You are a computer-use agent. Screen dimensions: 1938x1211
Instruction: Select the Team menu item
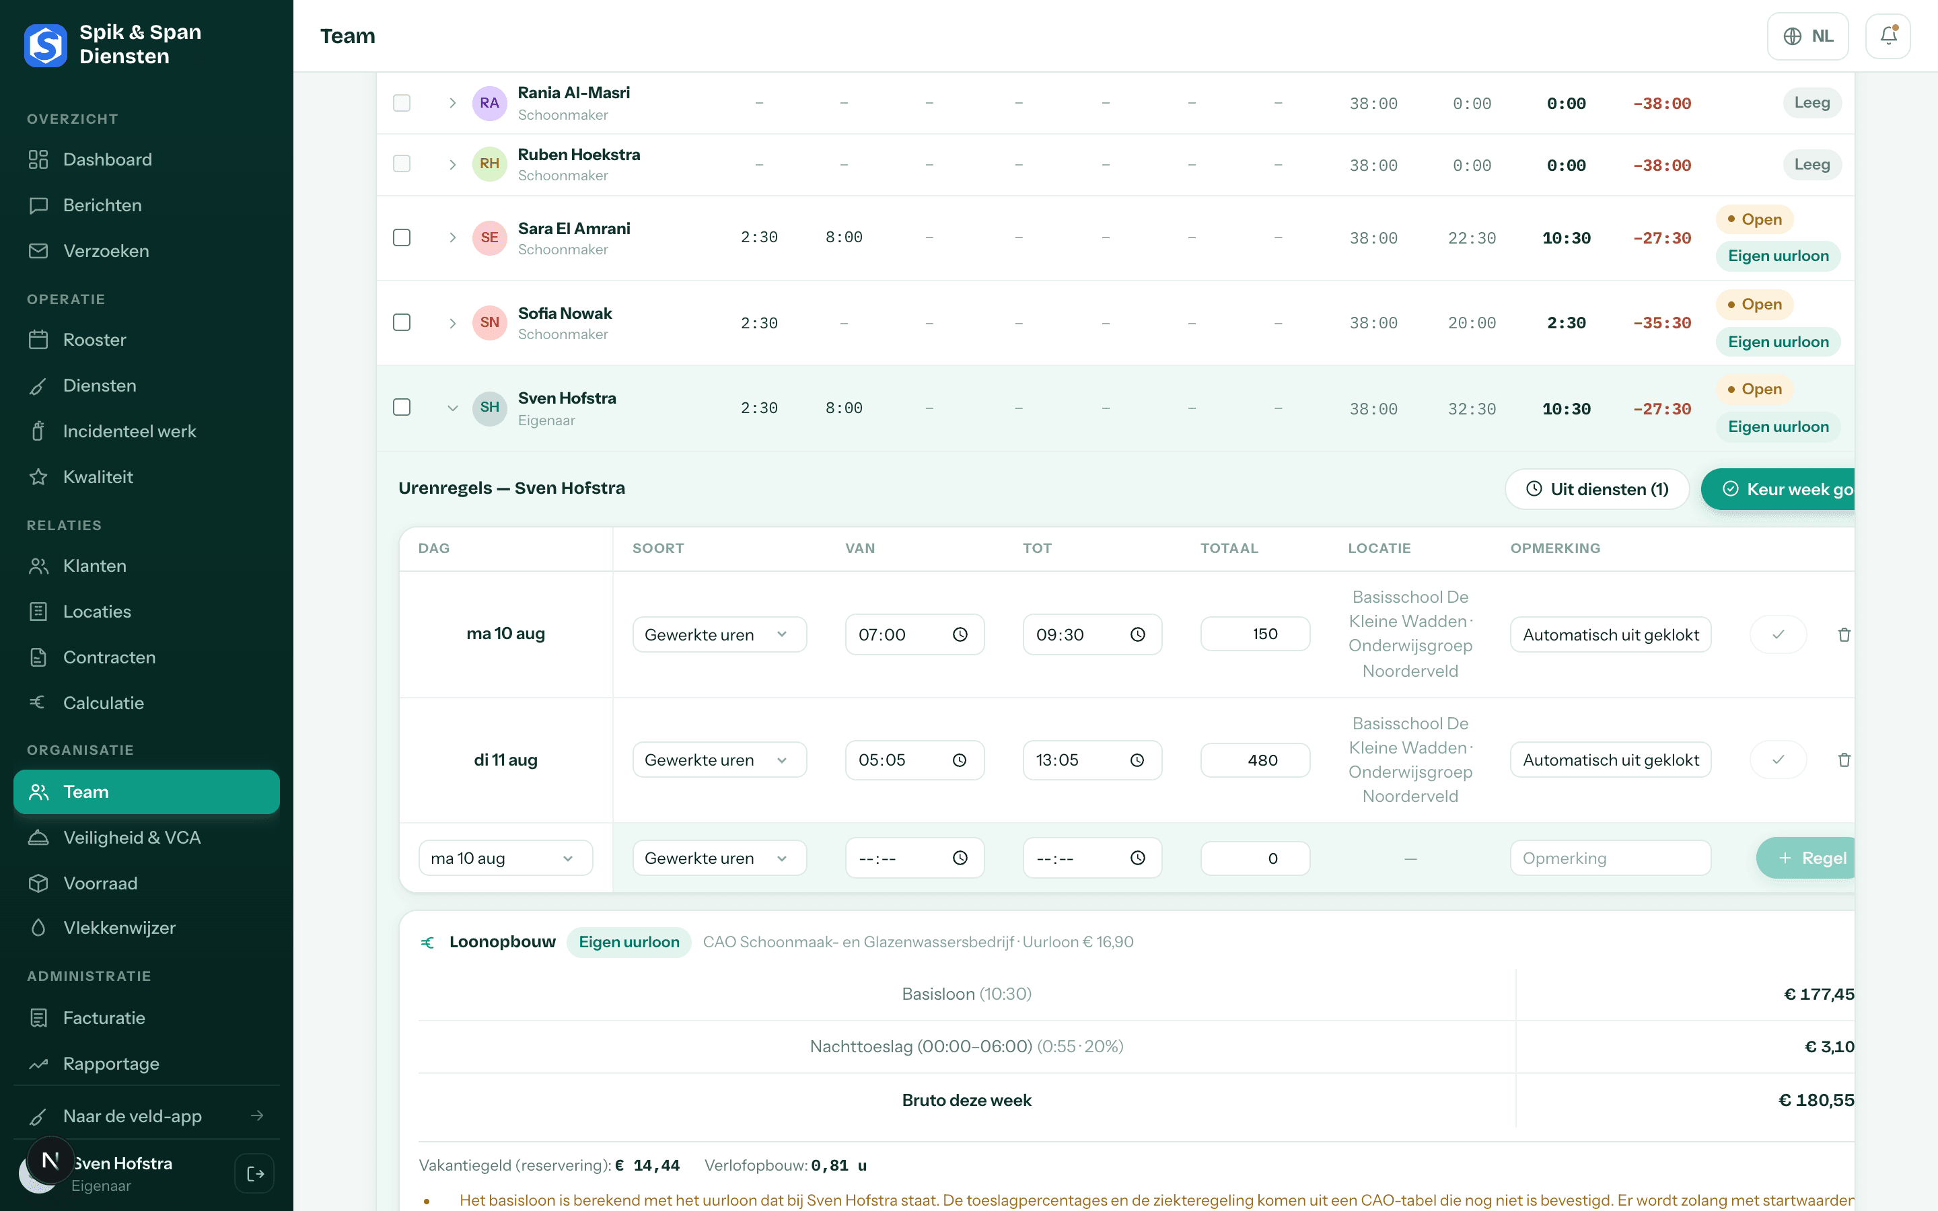coord(147,791)
